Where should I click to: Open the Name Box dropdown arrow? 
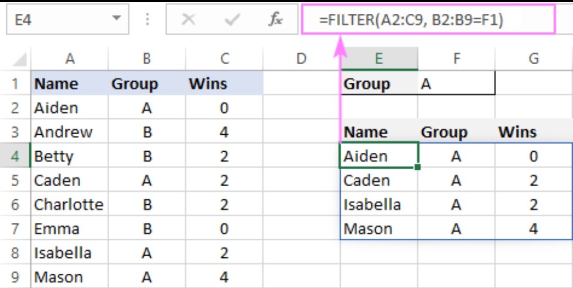[117, 20]
